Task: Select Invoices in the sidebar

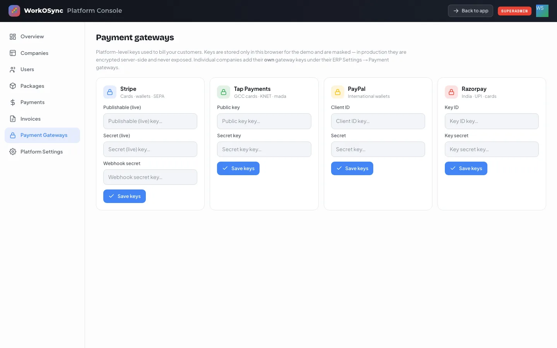Action: pos(43,119)
